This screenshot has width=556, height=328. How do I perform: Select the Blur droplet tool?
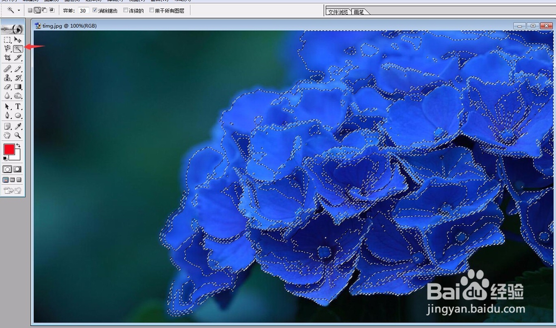click(7, 96)
